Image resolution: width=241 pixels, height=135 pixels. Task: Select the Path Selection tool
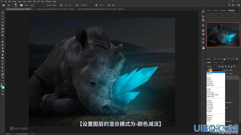[2, 68]
